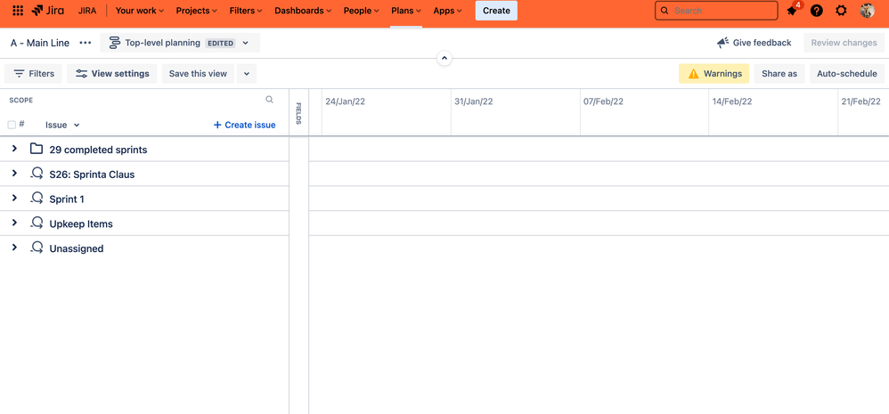Expand the Unassigned row
The image size is (889, 414).
click(15, 248)
